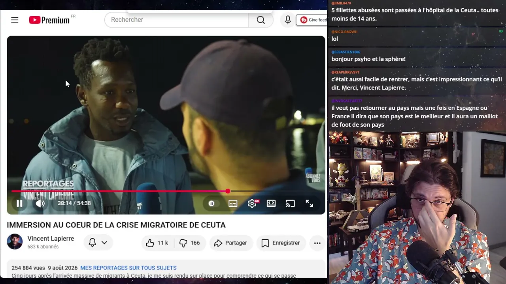Image resolution: width=506 pixels, height=284 pixels.
Task: Click the magnifying glass search button
Action: (x=261, y=20)
